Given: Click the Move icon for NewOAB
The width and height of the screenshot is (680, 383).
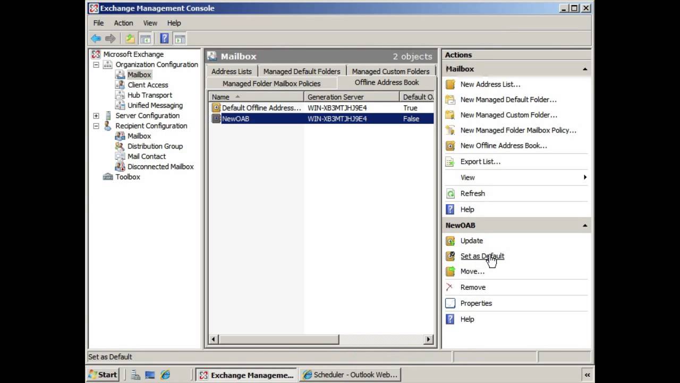Looking at the screenshot, I should tap(450, 272).
